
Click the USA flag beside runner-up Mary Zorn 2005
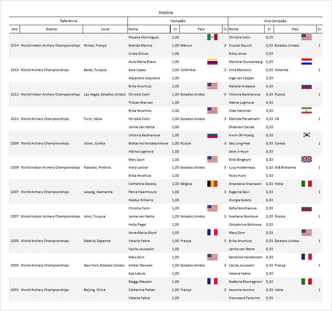click(x=307, y=232)
